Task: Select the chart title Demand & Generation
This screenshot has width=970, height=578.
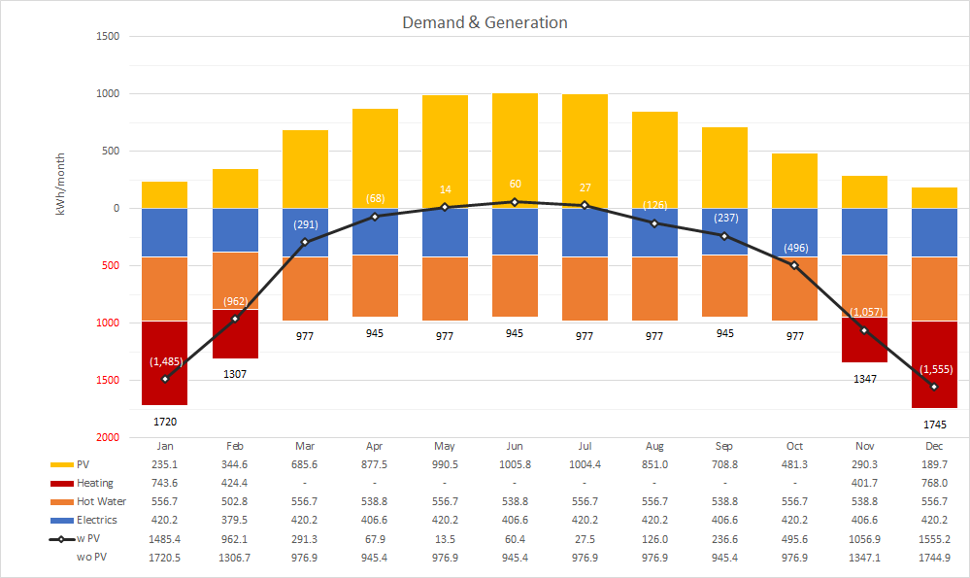Action: [x=485, y=23]
